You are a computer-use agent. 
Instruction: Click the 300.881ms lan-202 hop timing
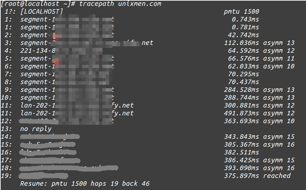tap(241, 105)
